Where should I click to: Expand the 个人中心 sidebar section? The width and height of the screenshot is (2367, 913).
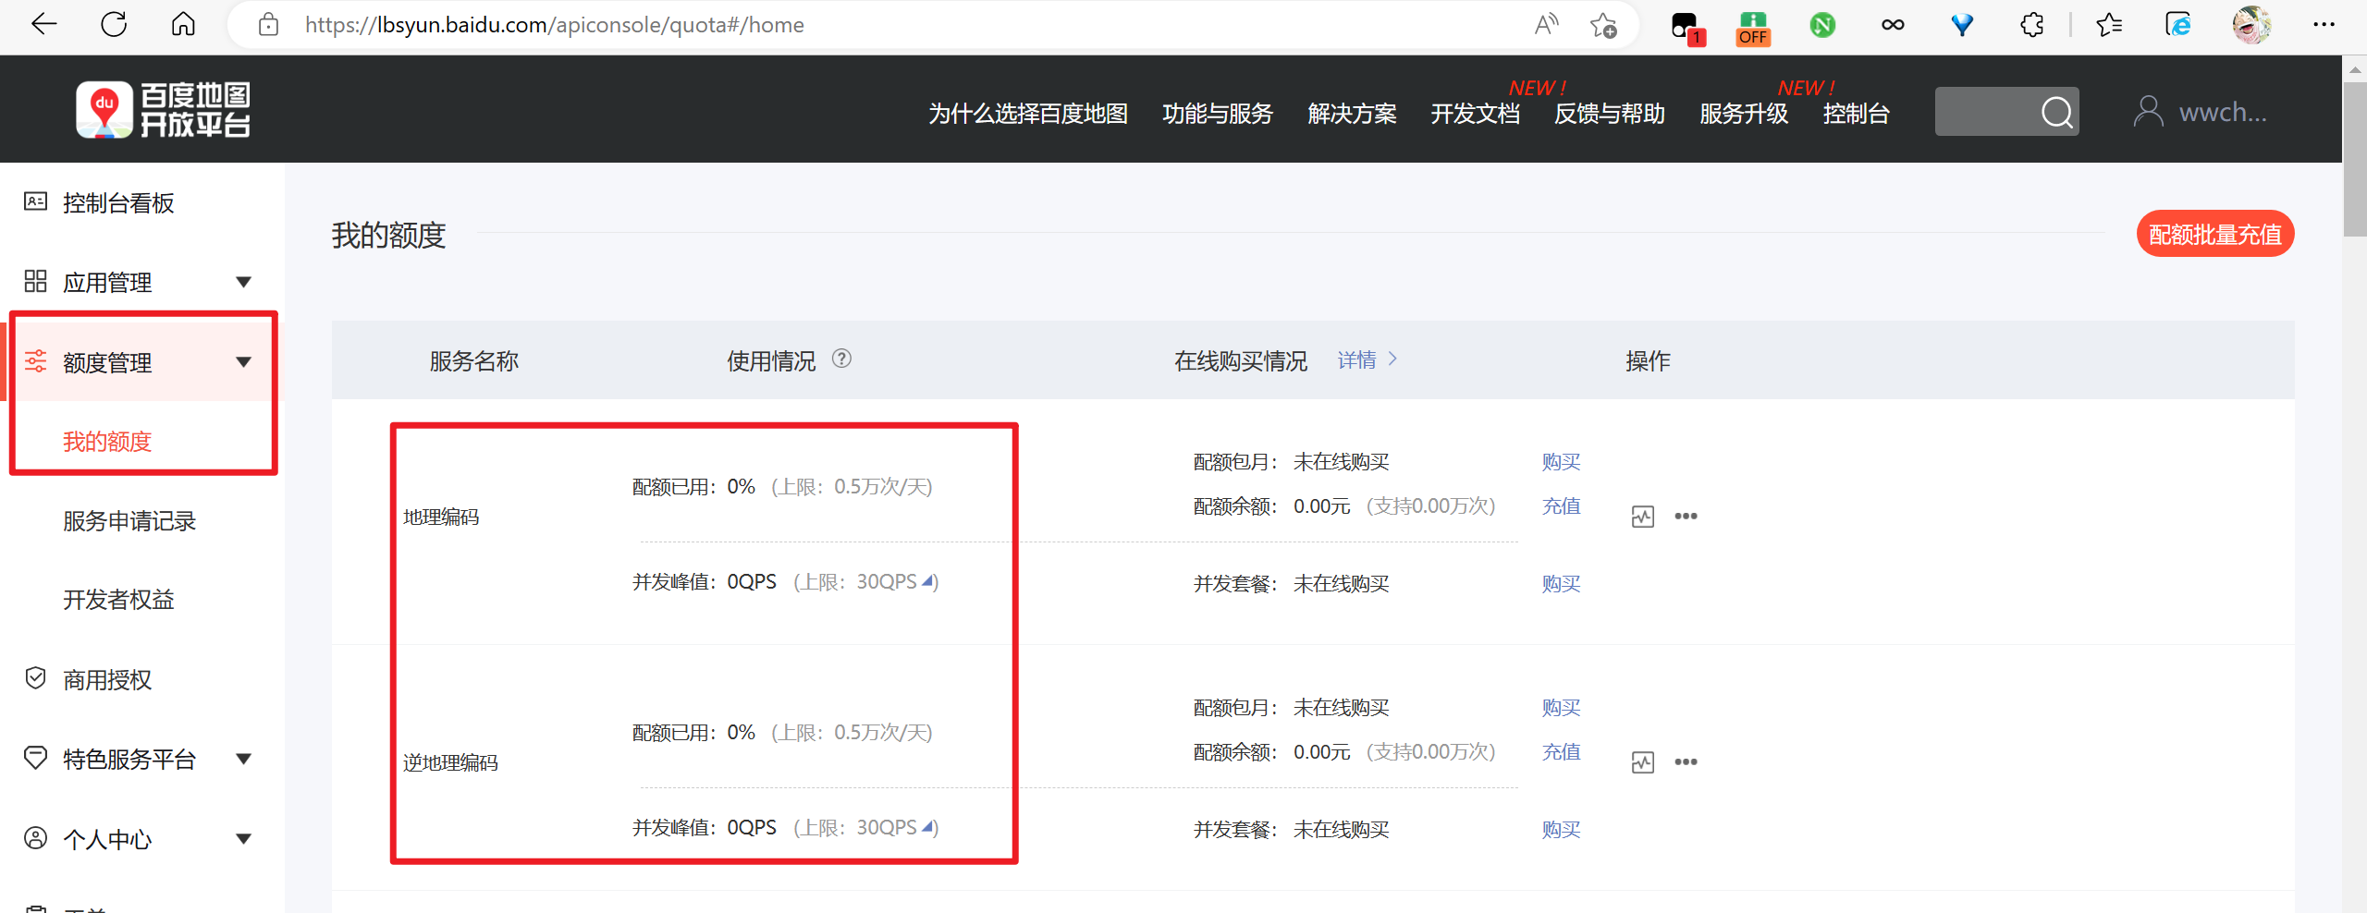coord(243,838)
